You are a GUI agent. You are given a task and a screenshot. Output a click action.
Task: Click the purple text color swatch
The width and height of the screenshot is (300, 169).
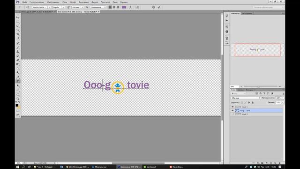coord(124,7)
